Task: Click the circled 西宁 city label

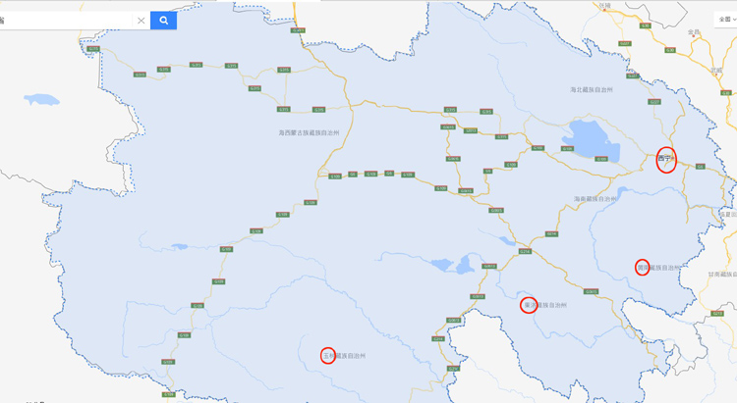Action: click(x=665, y=159)
